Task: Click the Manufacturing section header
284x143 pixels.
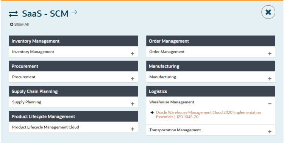Action: [211, 66]
